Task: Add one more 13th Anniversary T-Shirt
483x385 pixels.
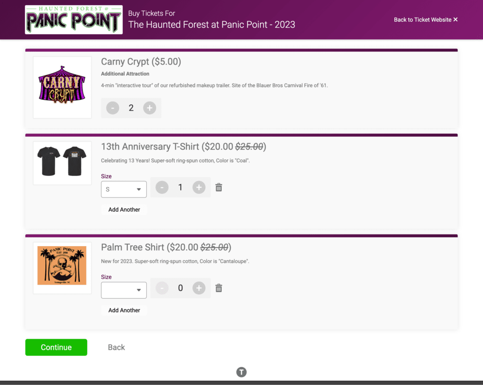Action: coord(199,187)
